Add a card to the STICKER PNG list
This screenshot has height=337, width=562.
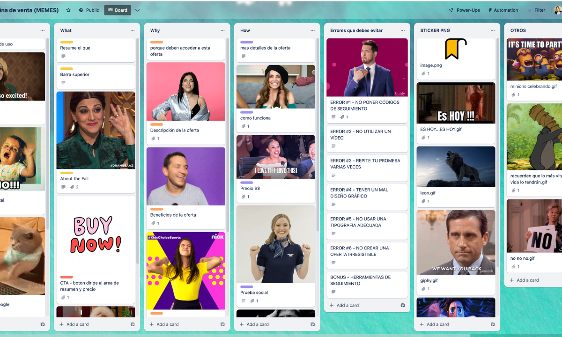[x=433, y=324]
